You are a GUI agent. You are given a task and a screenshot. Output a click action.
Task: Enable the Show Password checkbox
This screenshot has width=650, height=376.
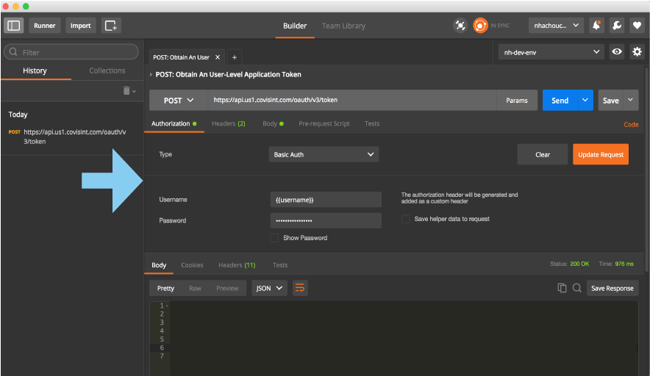[x=275, y=238]
